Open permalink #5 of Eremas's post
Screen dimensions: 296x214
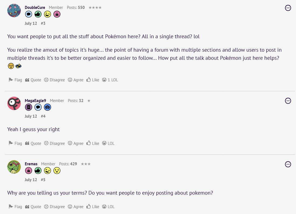point(43,180)
